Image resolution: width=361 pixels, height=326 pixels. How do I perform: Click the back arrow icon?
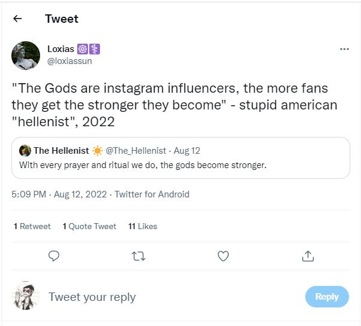(x=17, y=19)
